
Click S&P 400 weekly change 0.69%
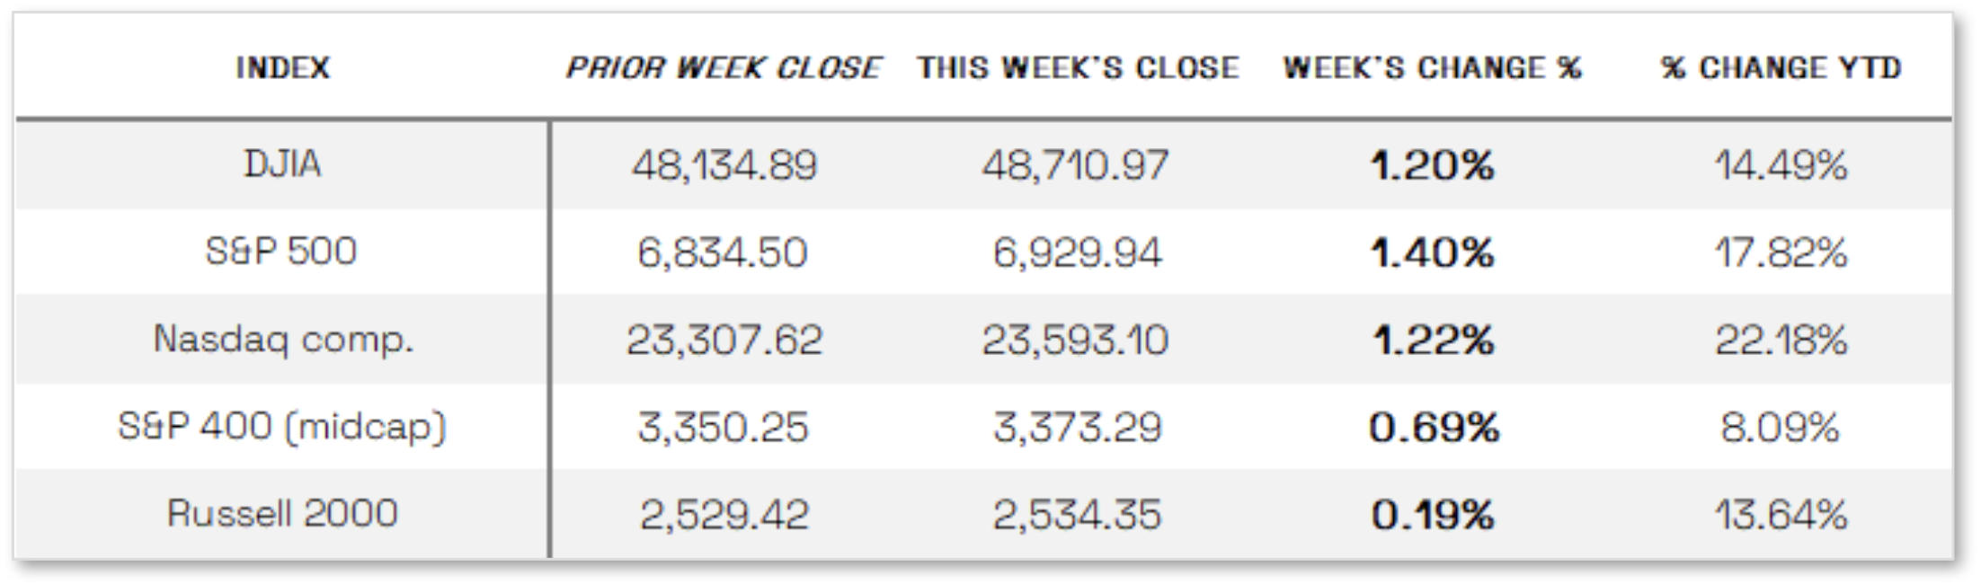(x=1434, y=428)
